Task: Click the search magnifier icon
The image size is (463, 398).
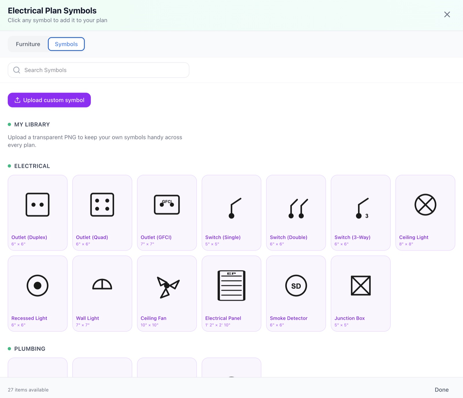Action: [17, 70]
